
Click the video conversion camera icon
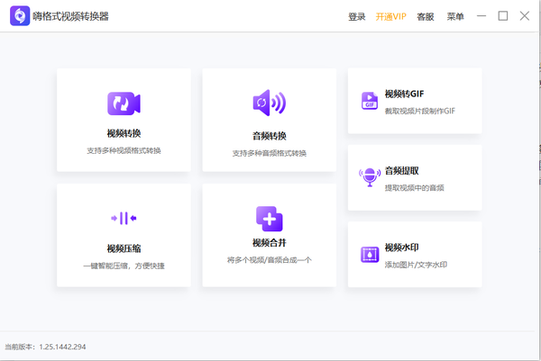tap(124, 103)
